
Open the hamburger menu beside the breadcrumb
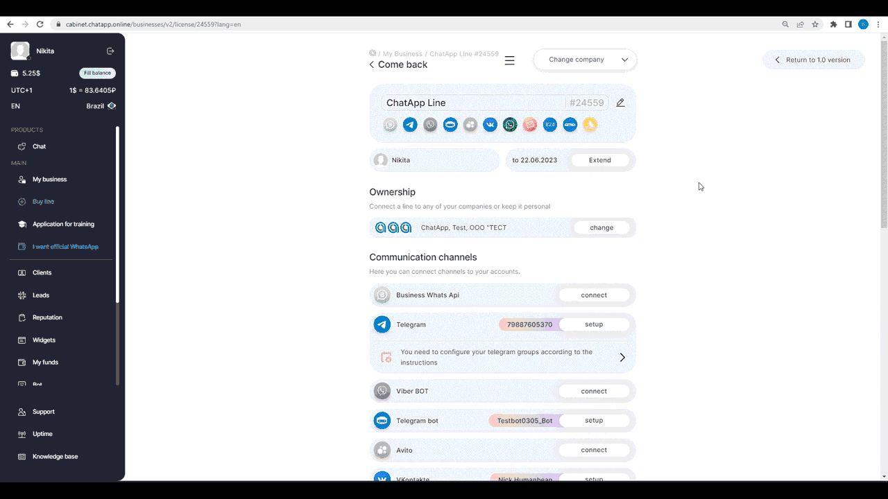(x=509, y=60)
